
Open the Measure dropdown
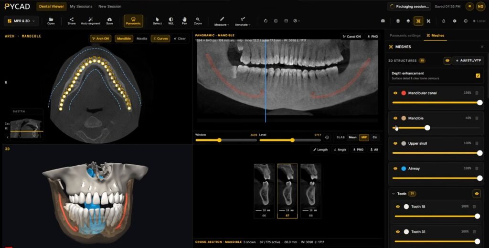(x=222, y=21)
